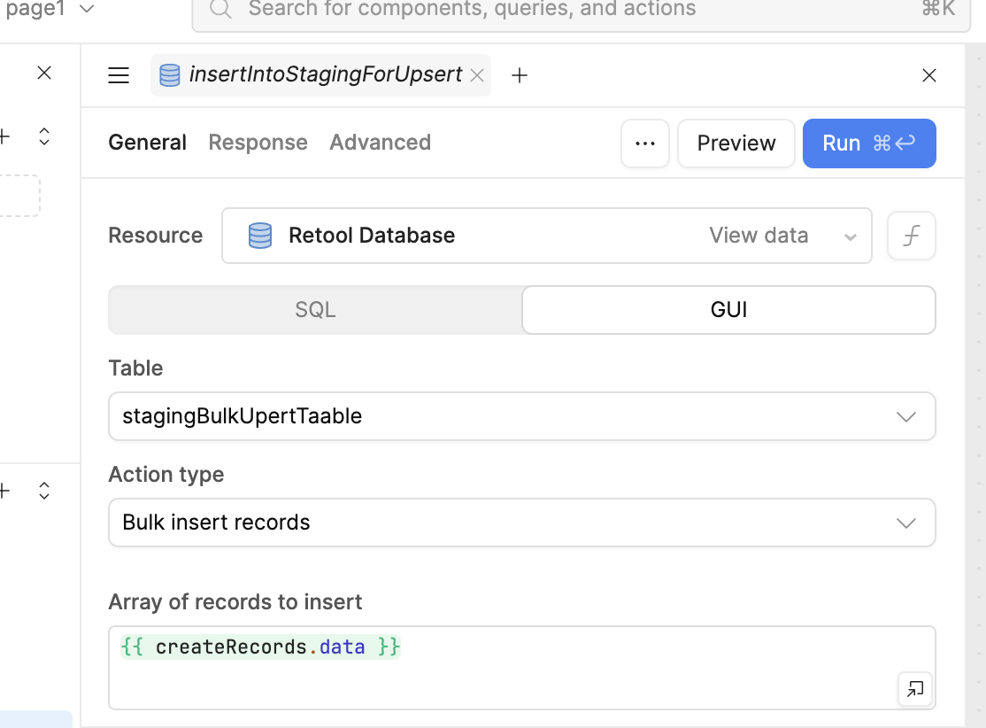The width and height of the screenshot is (986, 728).
Task: Click the chevron in the Resource field
Action: click(851, 237)
